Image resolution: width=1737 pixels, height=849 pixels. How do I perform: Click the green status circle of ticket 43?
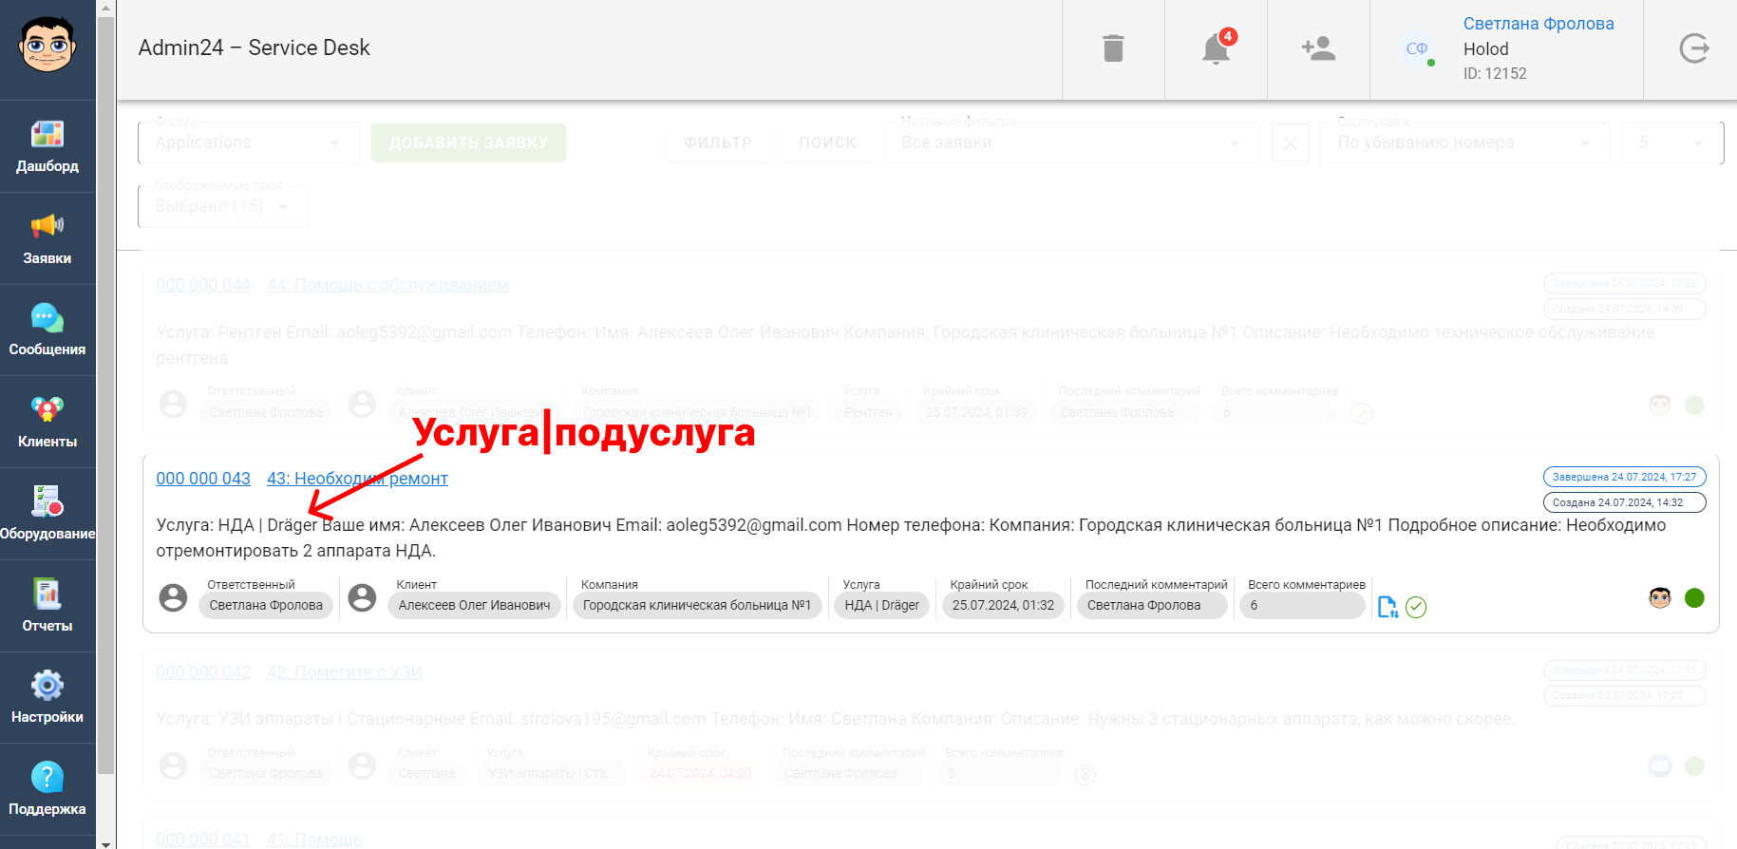[1694, 597]
